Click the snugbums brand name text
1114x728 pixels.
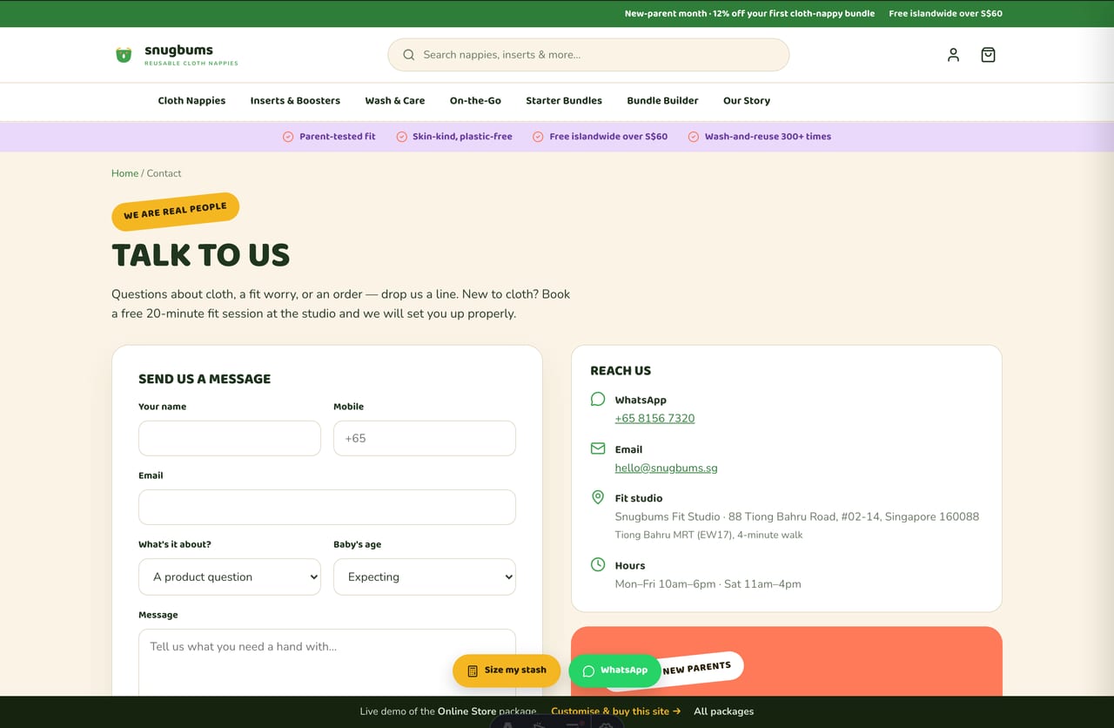tap(178, 51)
